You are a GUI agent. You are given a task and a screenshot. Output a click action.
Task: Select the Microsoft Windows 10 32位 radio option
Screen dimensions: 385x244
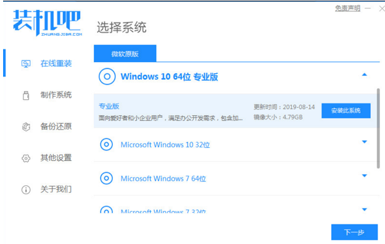click(x=106, y=144)
